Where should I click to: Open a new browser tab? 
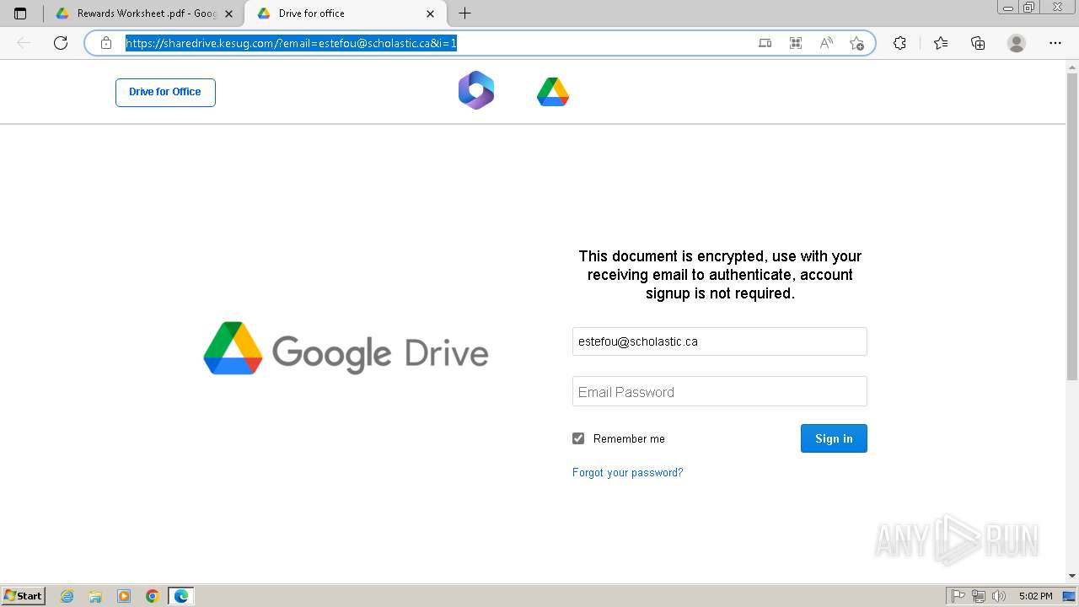464,13
